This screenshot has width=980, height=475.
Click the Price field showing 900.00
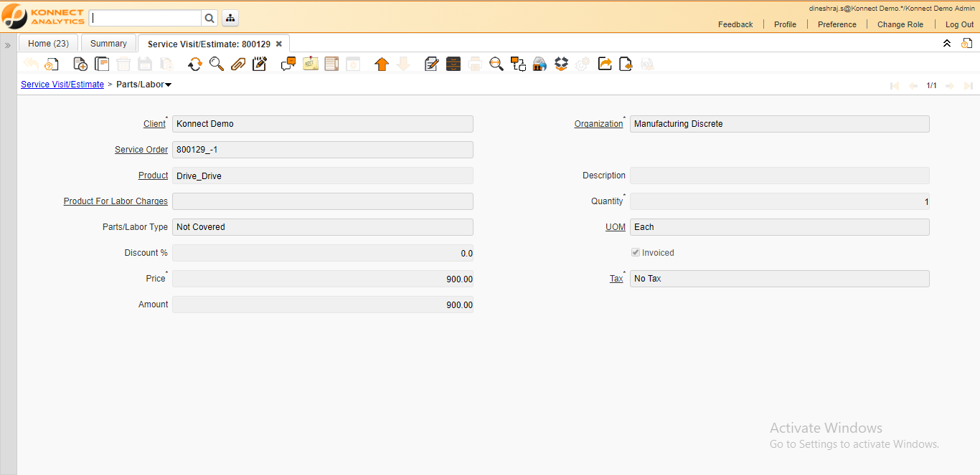[x=323, y=279]
